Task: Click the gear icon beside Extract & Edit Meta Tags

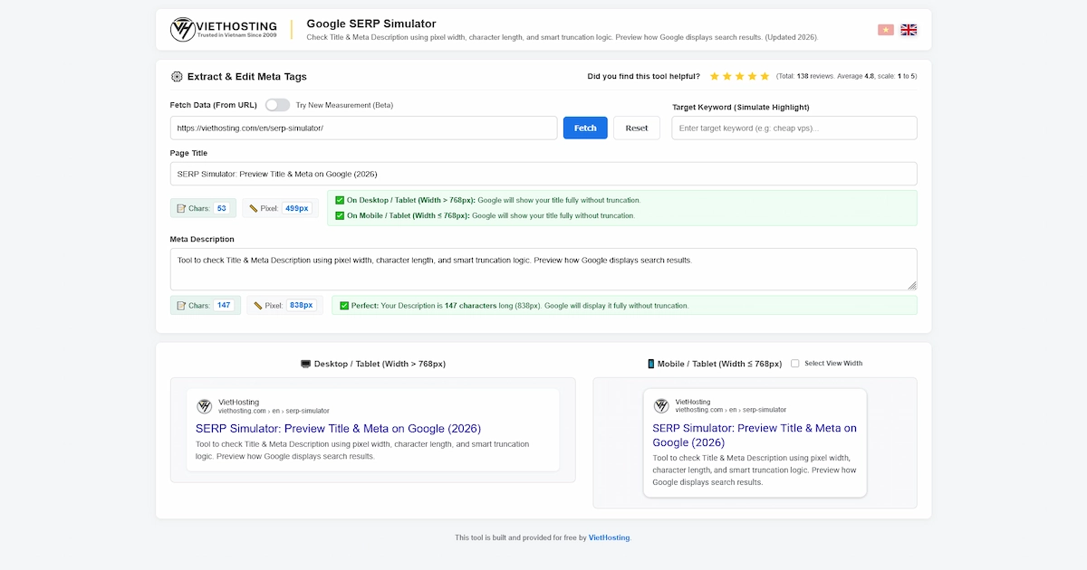Action: pos(177,77)
